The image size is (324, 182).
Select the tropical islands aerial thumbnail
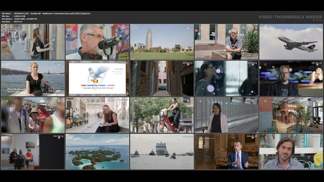pyautogui.click(x=97, y=152)
